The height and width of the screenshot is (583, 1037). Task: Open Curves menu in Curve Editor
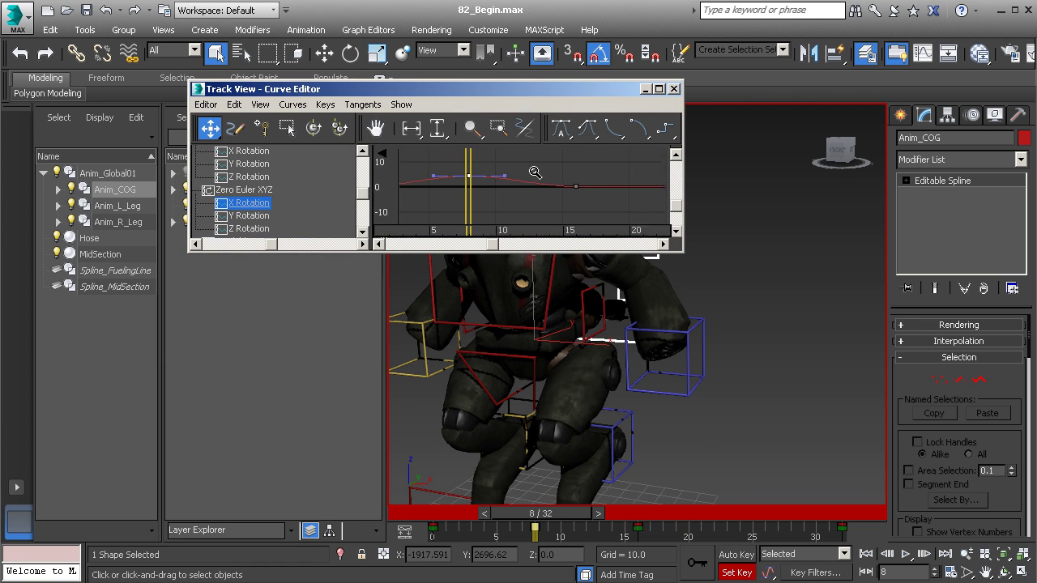tap(292, 104)
